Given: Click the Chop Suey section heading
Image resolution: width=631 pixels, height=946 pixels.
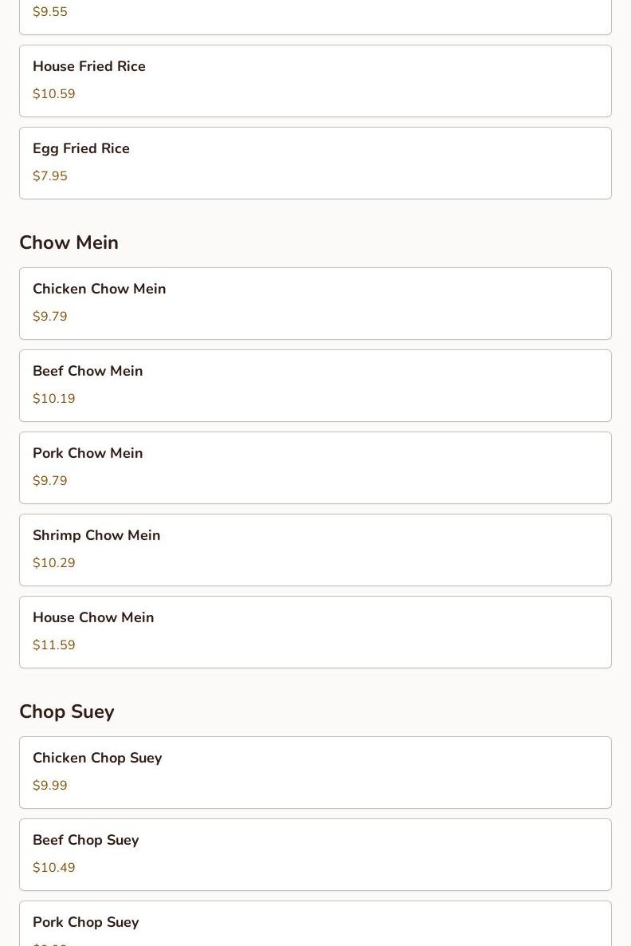Looking at the screenshot, I should (x=67, y=711).
